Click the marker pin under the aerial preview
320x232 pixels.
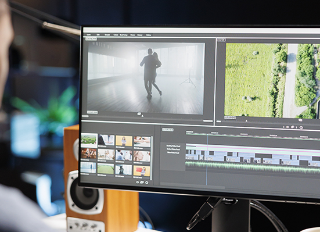click(x=246, y=120)
